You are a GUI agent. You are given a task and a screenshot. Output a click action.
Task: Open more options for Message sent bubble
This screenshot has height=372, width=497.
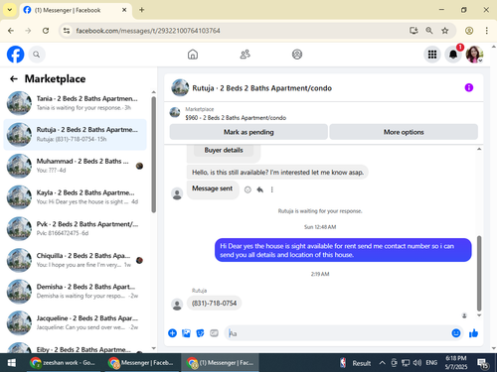pyautogui.click(x=272, y=189)
